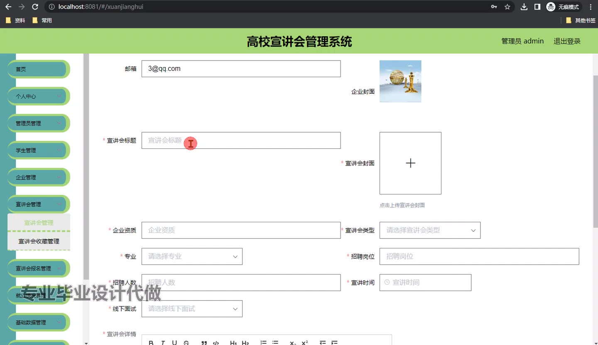This screenshot has width=598, height=345.
Task: Open the Chrome three-dot menu
Action: coord(591,7)
